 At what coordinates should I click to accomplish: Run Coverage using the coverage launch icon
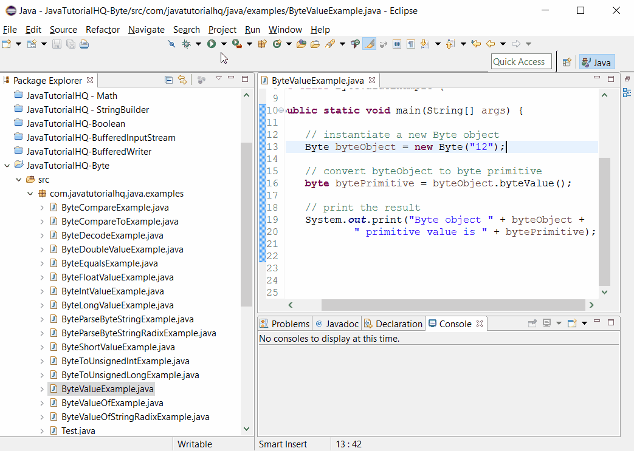pyautogui.click(x=236, y=43)
